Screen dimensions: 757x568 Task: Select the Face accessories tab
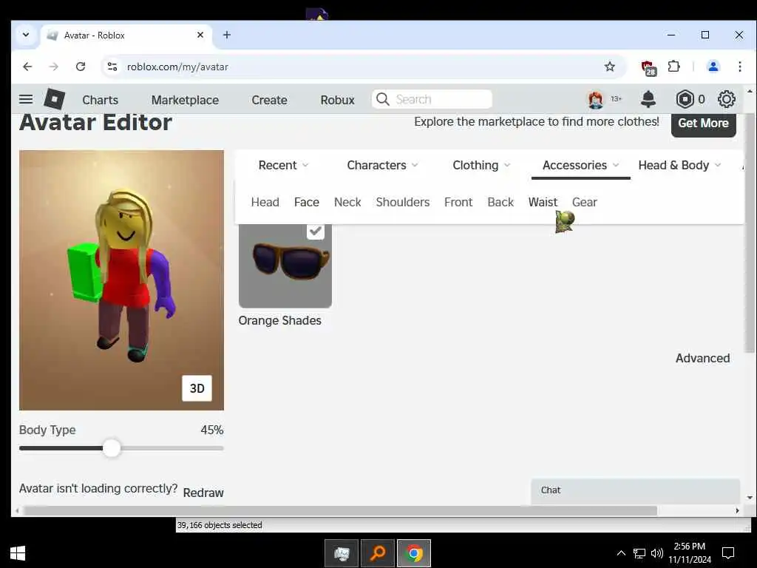pyautogui.click(x=307, y=202)
